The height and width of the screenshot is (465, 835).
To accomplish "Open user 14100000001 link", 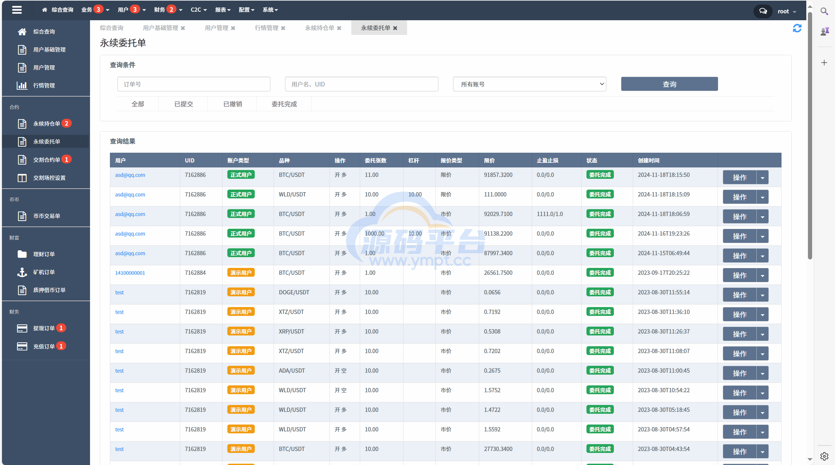I will [x=130, y=273].
